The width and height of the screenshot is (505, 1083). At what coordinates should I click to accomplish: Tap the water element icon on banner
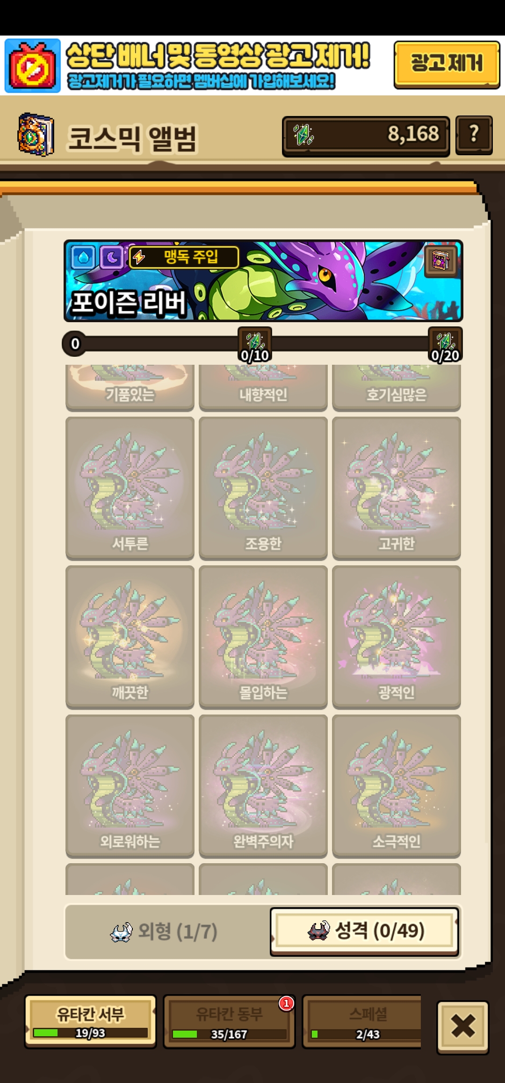click(x=83, y=257)
